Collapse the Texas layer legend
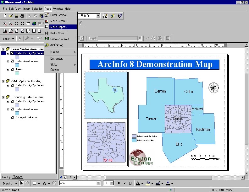Viewport: 249px width, 192px height. [x=8, y=69]
